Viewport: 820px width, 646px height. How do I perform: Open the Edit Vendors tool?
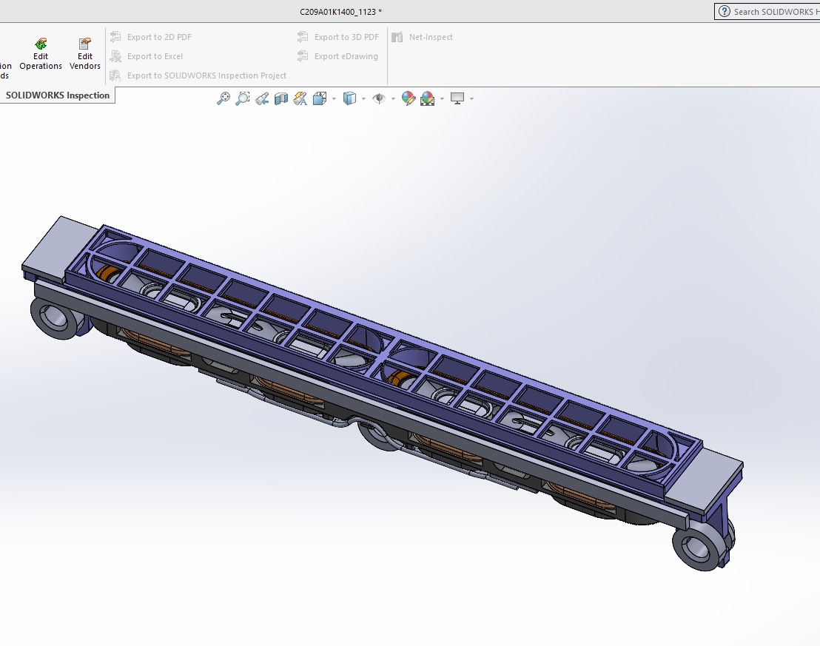coord(84,54)
